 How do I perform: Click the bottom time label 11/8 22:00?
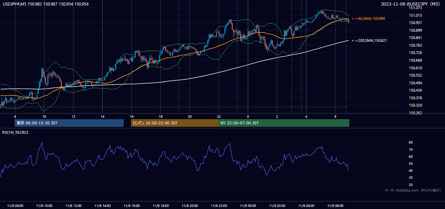(x=219, y=206)
